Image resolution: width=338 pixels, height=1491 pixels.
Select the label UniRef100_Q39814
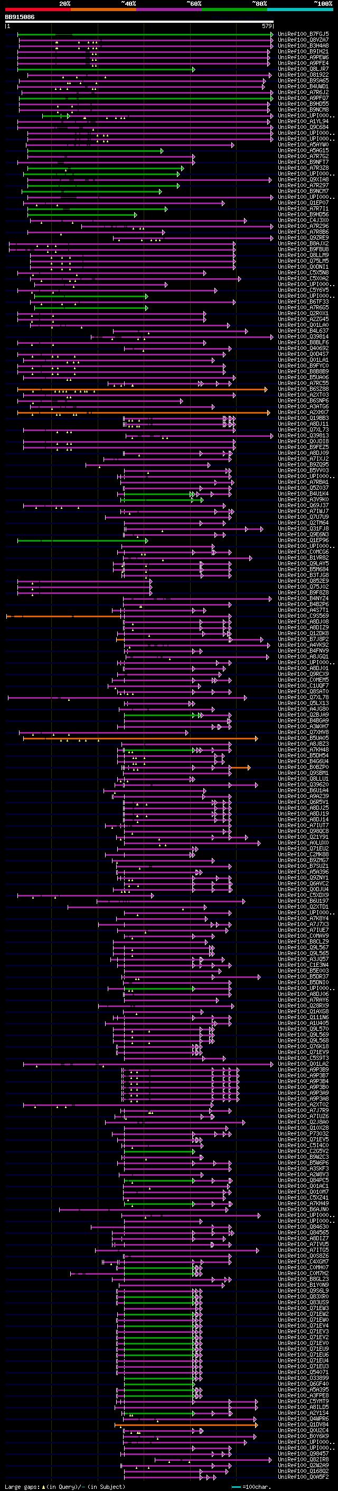click(x=303, y=337)
